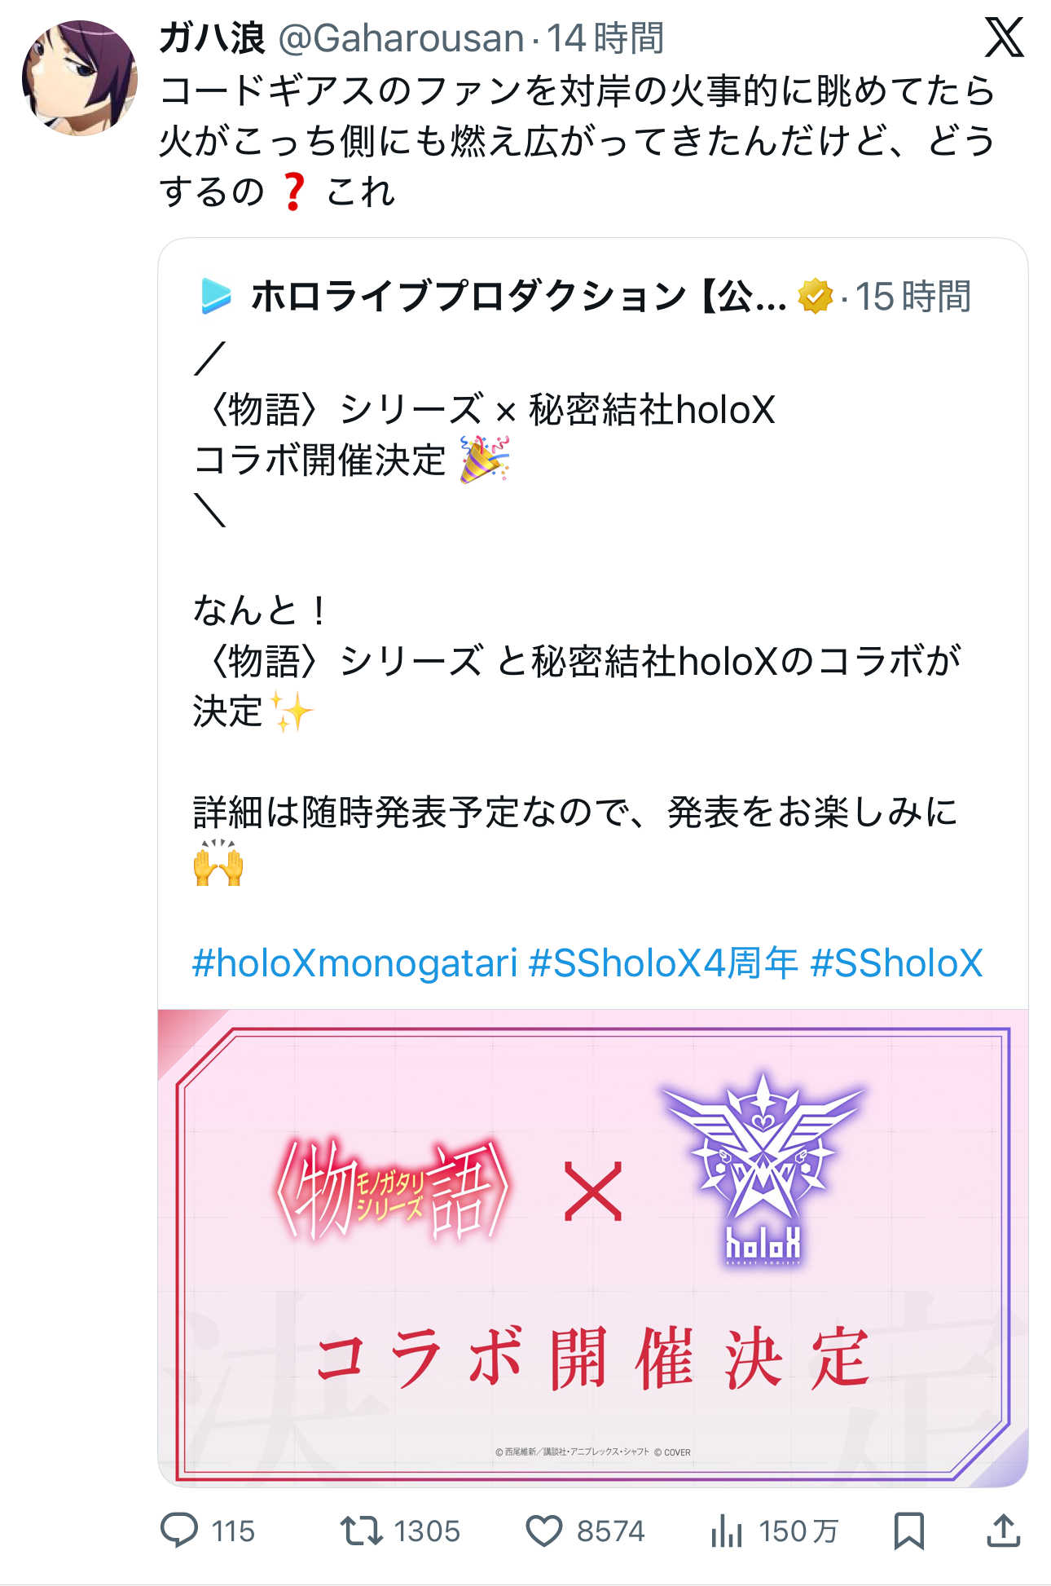Click the 14時間 timestamp of the post
This screenshot has width=1051, height=1586.
pos(605,38)
